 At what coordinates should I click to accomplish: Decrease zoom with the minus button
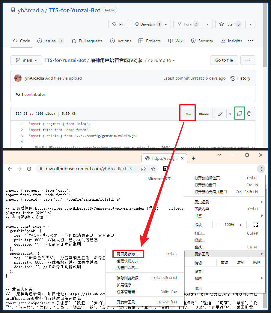[x=218, y=225]
